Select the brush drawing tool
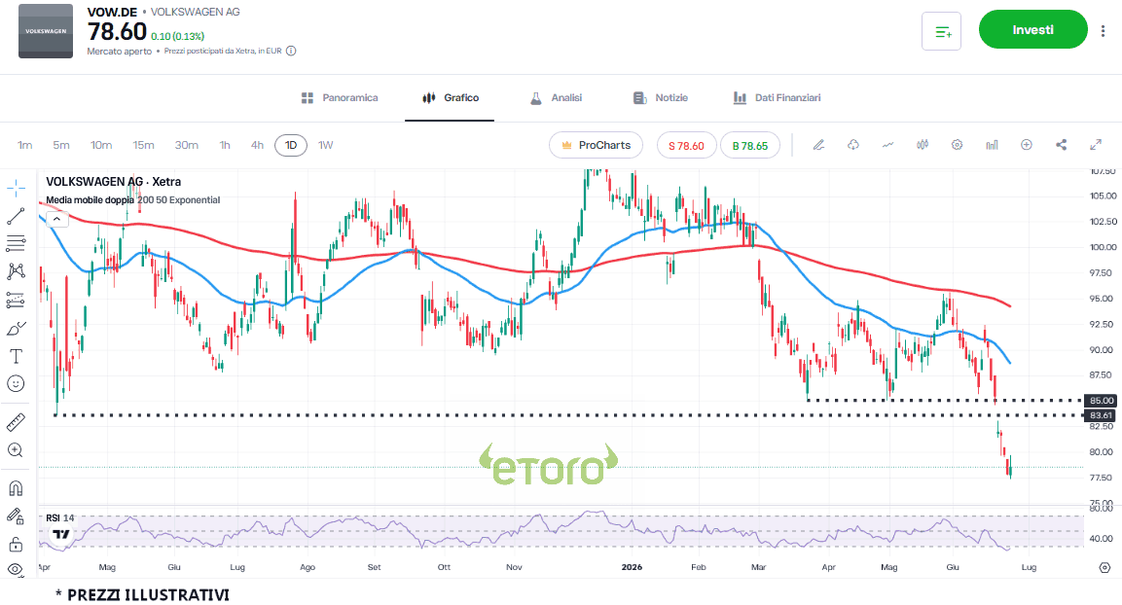 point(16,328)
